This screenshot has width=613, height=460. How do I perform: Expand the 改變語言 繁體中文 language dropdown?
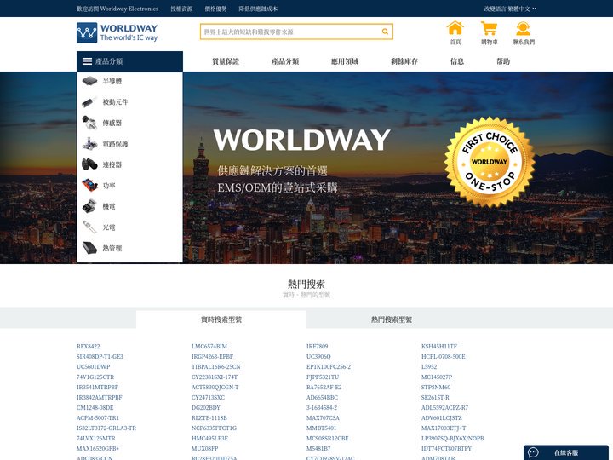510,9
